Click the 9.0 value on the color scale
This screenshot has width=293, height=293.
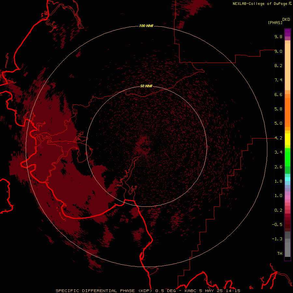click(x=278, y=51)
